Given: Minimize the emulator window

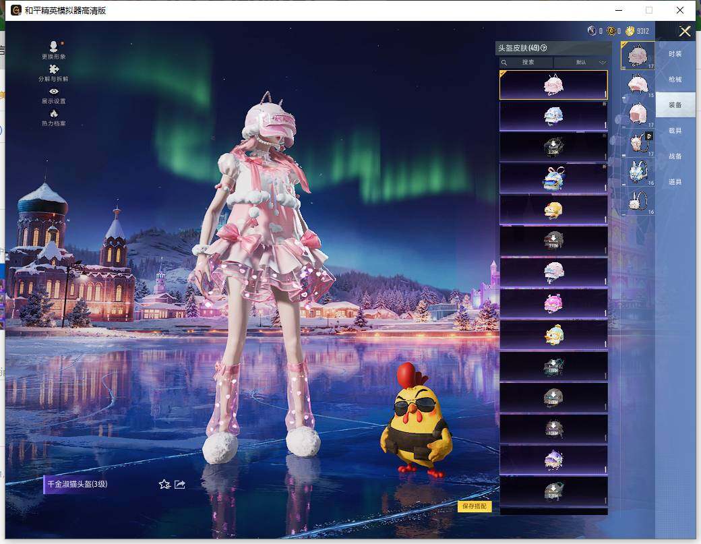Looking at the screenshot, I should (x=619, y=10).
